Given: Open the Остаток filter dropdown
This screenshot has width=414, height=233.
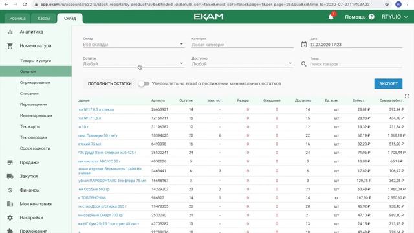Looking at the screenshot, I should 133,64.
